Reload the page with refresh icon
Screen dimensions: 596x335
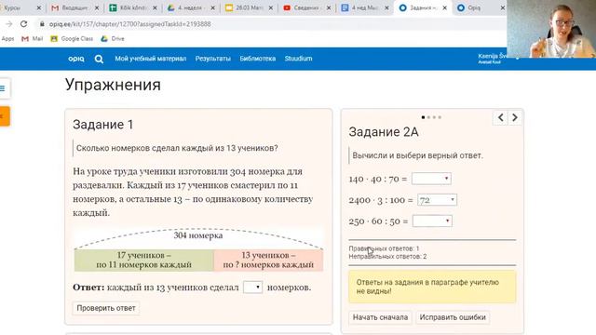click(24, 24)
